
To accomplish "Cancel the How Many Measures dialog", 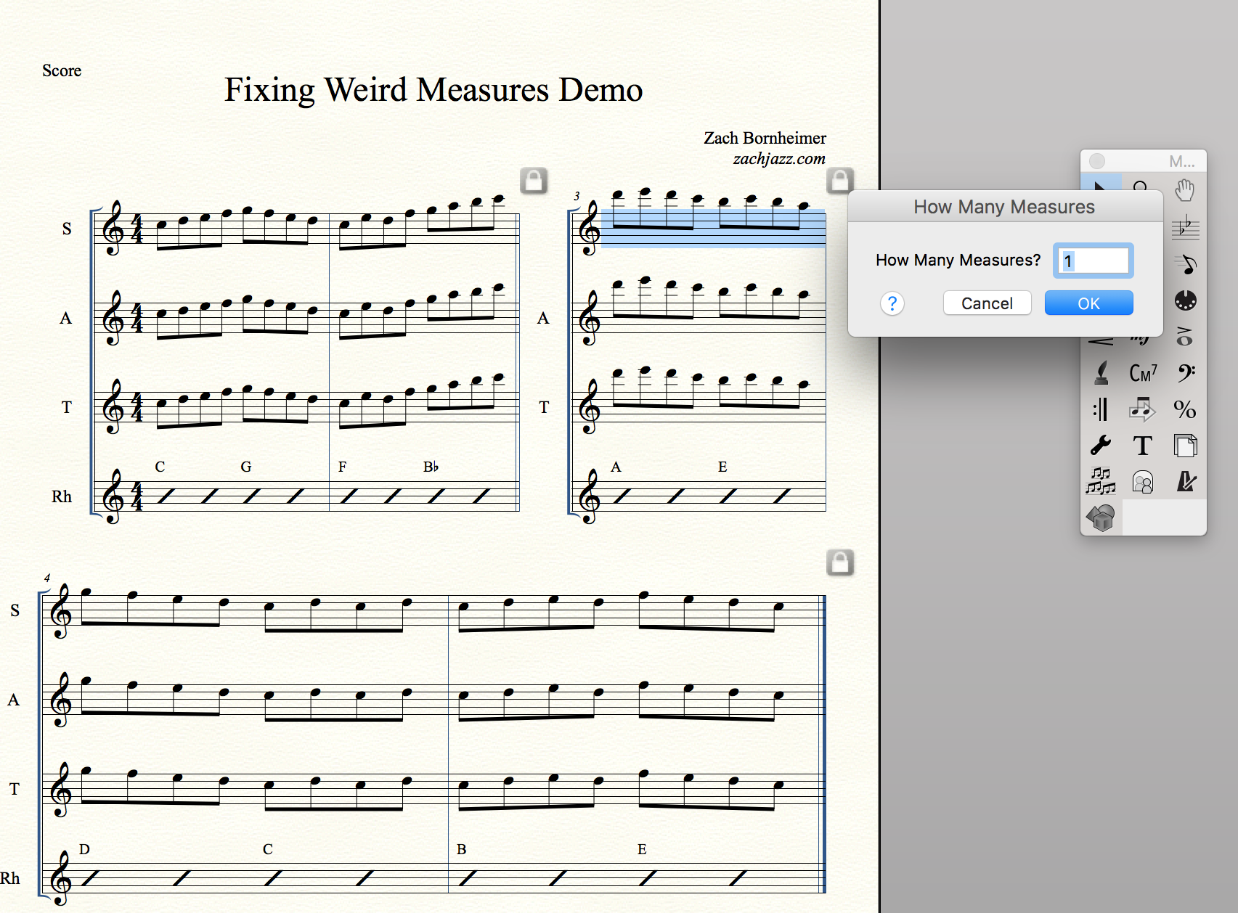I will click(x=987, y=303).
